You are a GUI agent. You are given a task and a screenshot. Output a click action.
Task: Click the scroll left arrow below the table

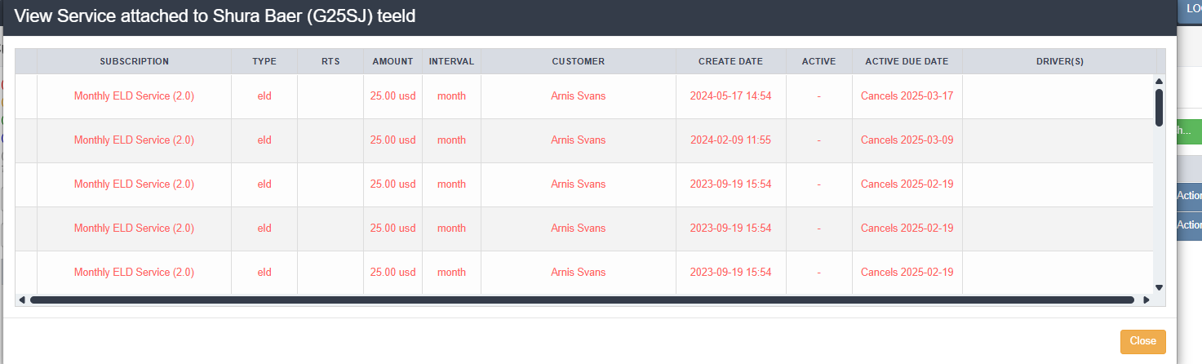coord(22,300)
